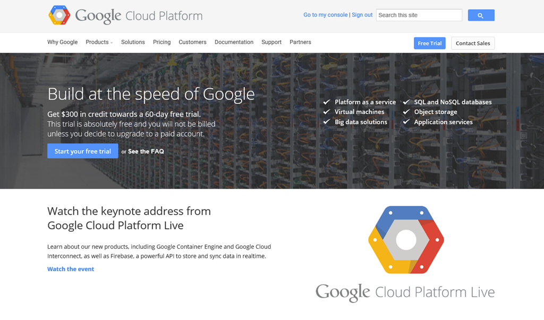Screen dimensions: 544x320
Task: Click the checkmark beside SQL and NoSQL databases
Action: click(406, 102)
